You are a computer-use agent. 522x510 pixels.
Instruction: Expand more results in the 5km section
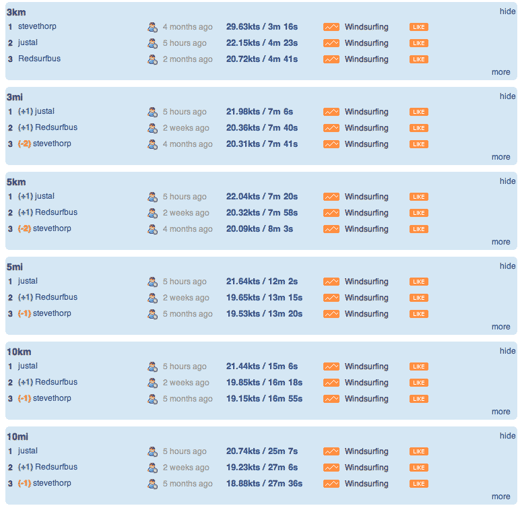(500, 242)
